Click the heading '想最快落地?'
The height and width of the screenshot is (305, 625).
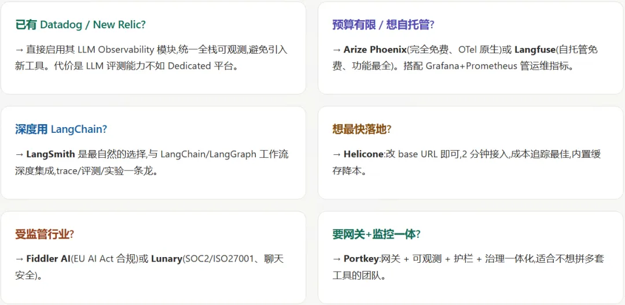coord(362,129)
